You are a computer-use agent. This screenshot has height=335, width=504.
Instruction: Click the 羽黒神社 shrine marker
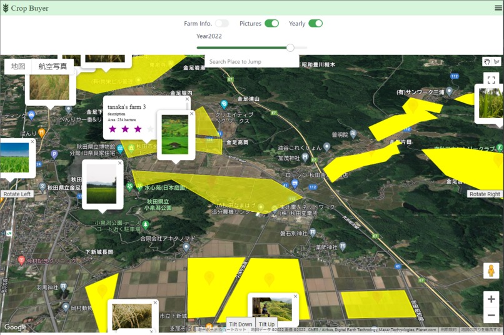(x=64, y=286)
